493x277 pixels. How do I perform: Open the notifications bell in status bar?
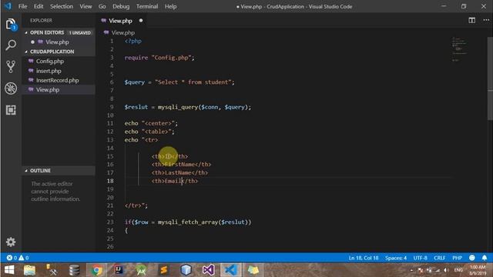click(x=485, y=258)
